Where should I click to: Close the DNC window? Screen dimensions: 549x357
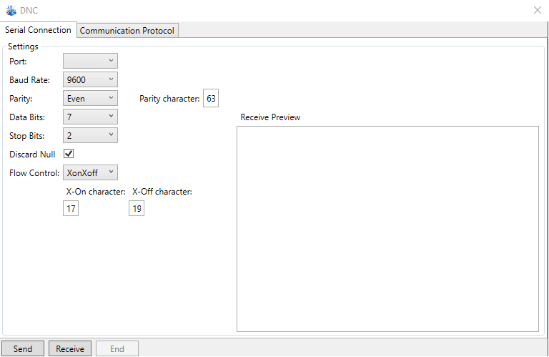tap(537, 10)
